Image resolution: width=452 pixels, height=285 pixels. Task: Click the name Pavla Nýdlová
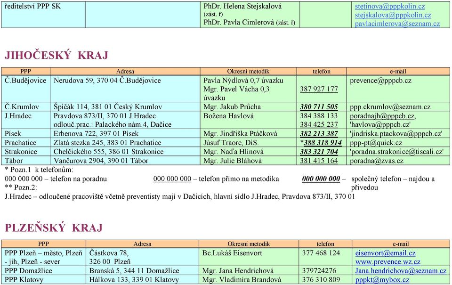(x=225, y=81)
